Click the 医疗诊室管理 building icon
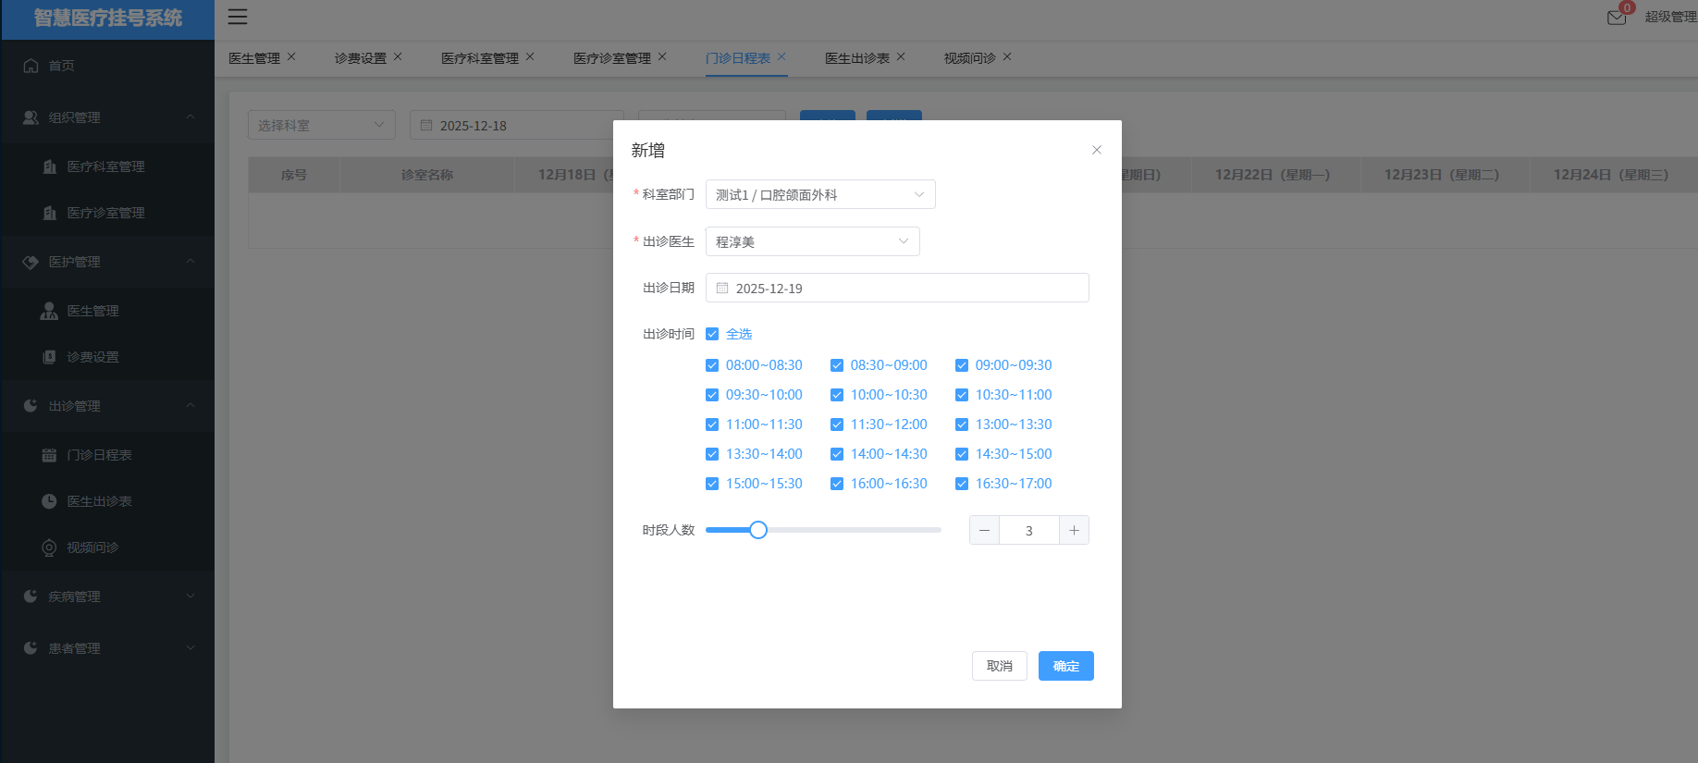The width and height of the screenshot is (1698, 763). click(50, 213)
